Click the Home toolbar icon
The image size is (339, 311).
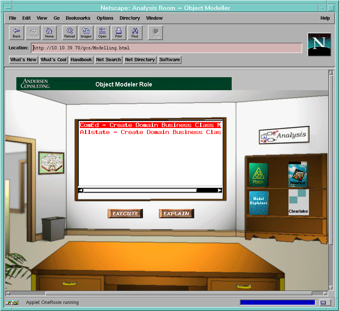49,33
